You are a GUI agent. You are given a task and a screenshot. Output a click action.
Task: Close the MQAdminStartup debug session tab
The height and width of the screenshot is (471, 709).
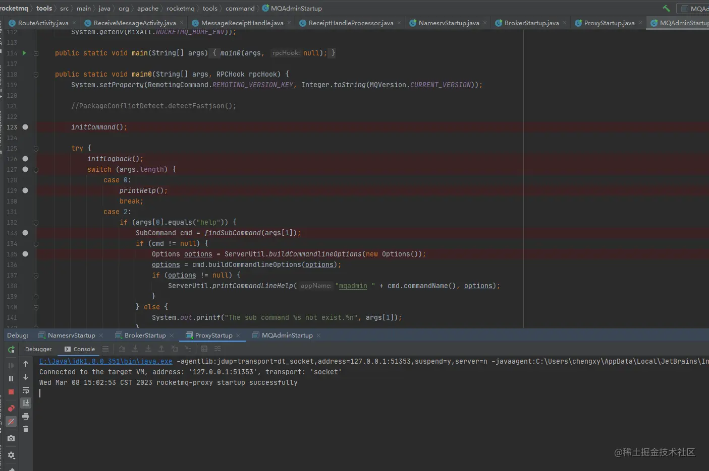[318, 335]
